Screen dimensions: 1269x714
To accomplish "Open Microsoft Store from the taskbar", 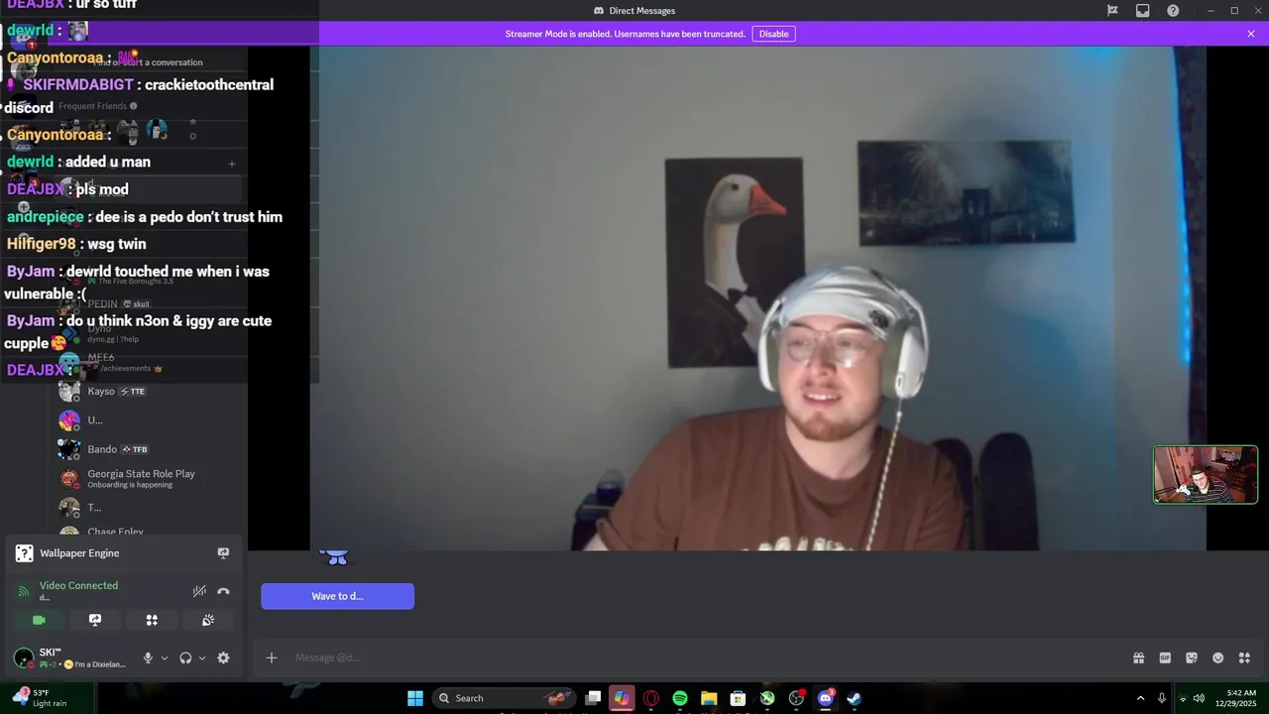I will (738, 698).
